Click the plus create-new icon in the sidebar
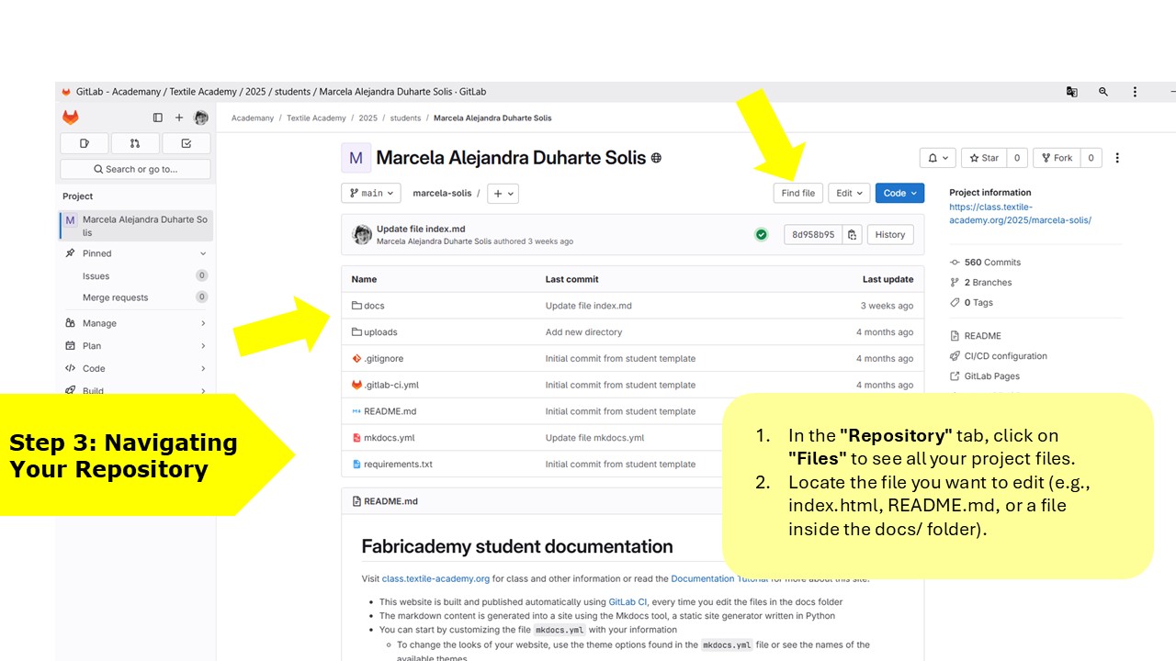The image size is (1176, 661). point(179,118)
